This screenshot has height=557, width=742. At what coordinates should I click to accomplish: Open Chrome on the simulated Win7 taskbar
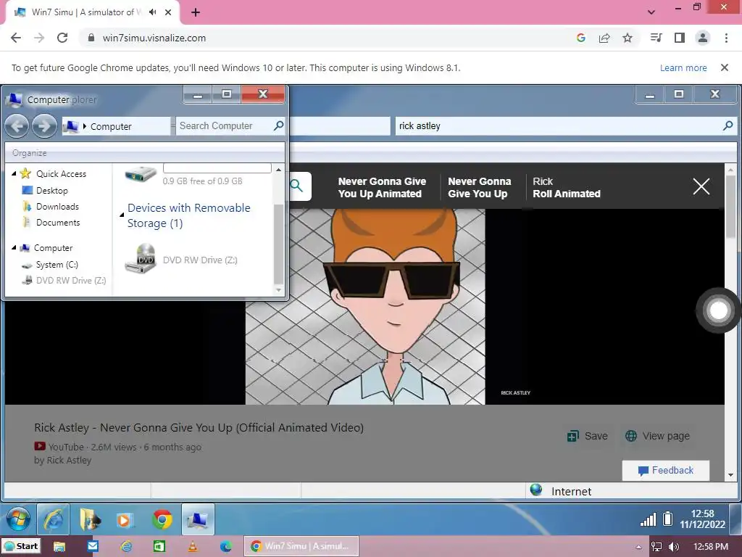tap(162, 520)
